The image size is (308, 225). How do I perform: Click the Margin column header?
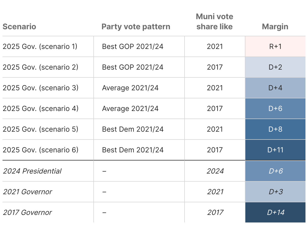point(275,26)
